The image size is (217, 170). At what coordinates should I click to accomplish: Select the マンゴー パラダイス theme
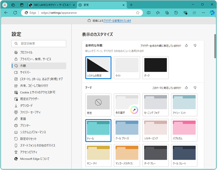coord(127,156)
